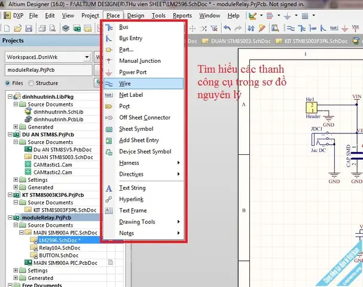The width and height of the screenshot is (363, 287).
Task: Click the Manual Junction icon in menu
Action: coord(109,61)
